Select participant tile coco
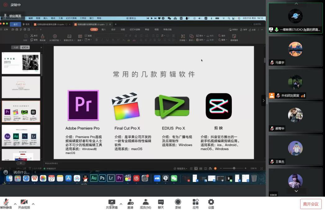 click(295, 182)
